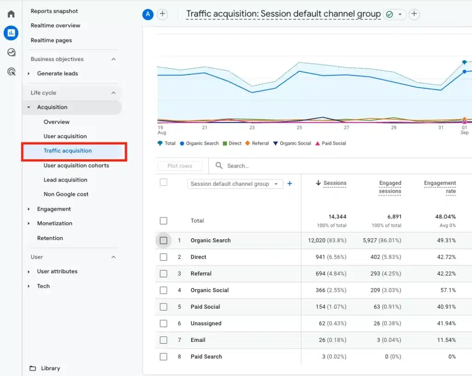Check the Organic Search row checkbox

click(164, 241)
